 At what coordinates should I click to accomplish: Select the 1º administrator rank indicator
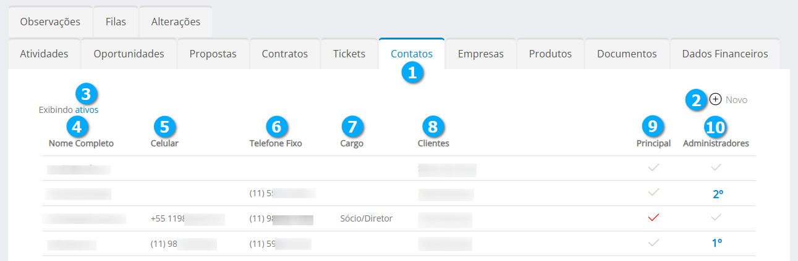[717, 244]
